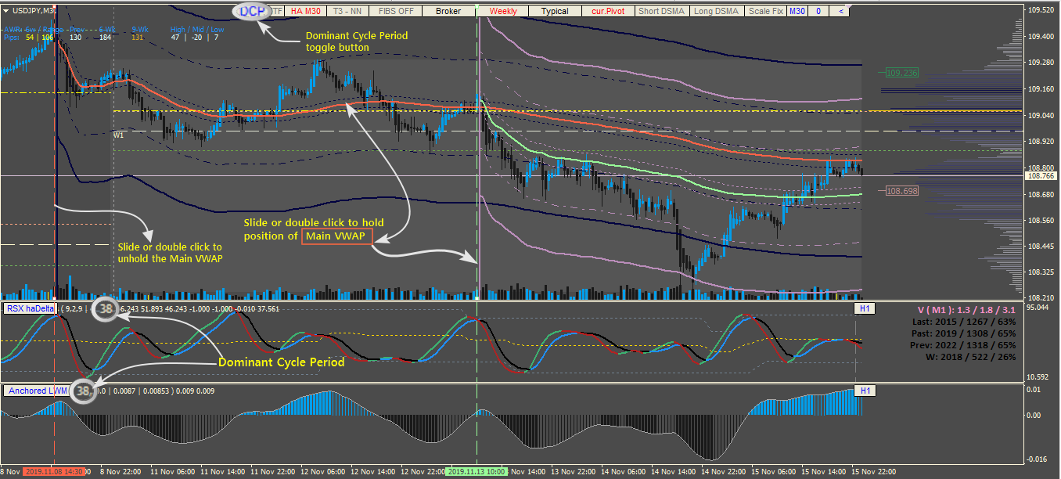
Task: Open the USDJPY,M30 chart menu triangle
Action: (x=7, y=10)
